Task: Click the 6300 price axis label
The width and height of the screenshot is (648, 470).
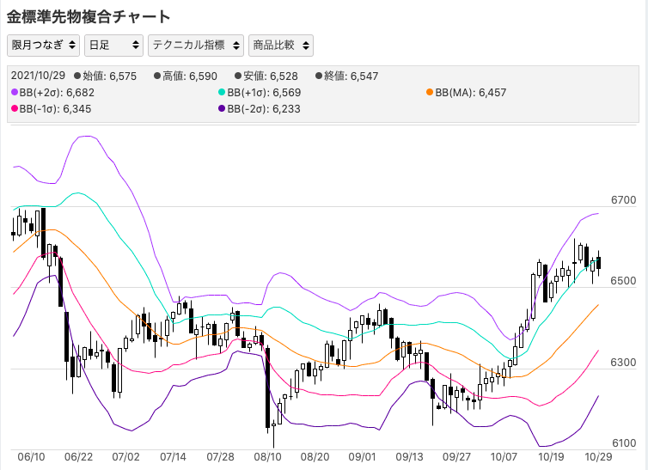Action: click(624, 363)
